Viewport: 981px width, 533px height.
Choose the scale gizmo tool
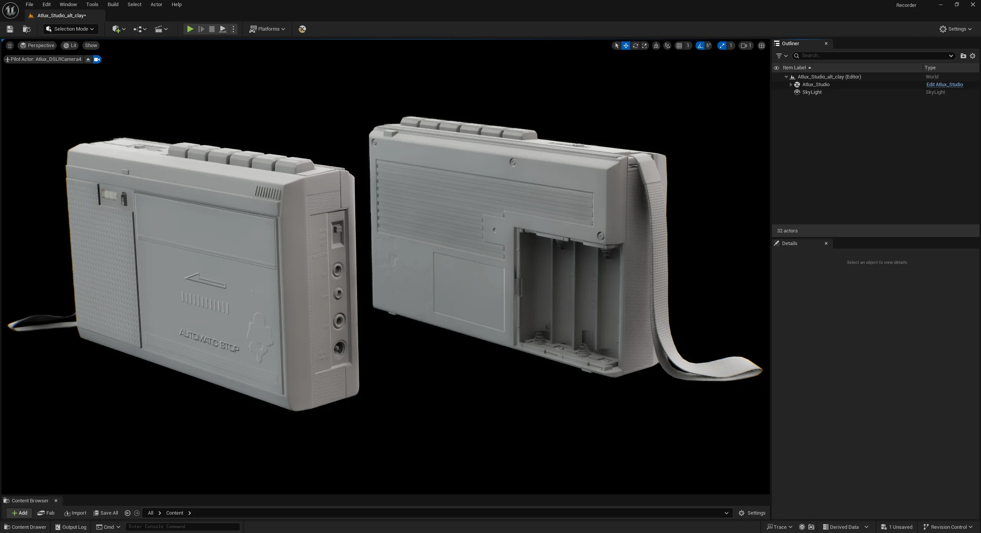coord(645,46)
